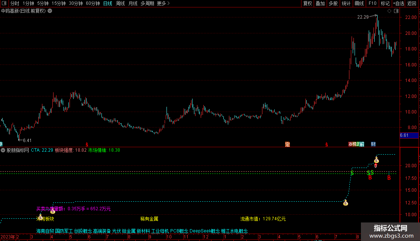
Task: Click the red $ marker near June 2024
Action: (326, 145)
